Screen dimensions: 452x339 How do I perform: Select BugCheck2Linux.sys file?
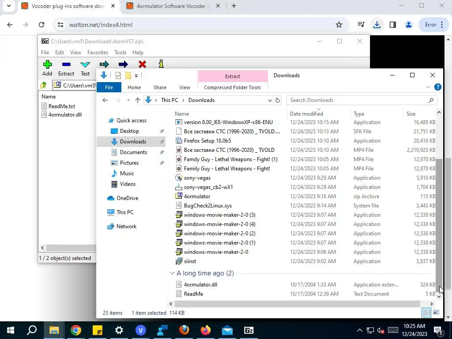click(x=305, y=206)
